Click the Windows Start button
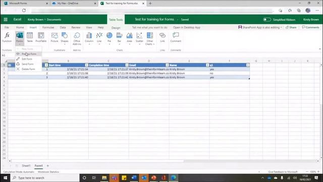The width and height of the screenshot is (323, 182). click(6, 177)
